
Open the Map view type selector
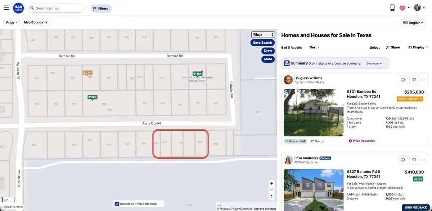[x=263, y=34]
